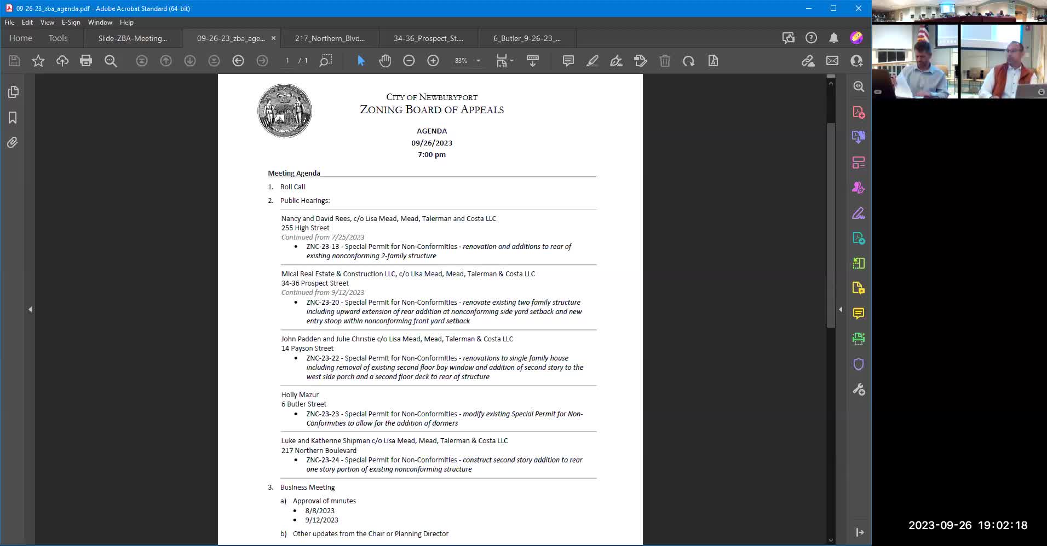Show the next page

click(190, 61)
